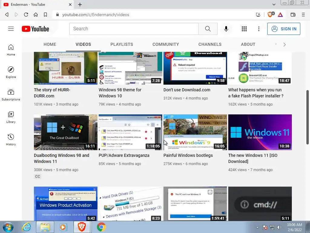The width and height of the screenshot is (310, 233).
Task: Click the browser back arrow
Action: (x=7, y=15)
